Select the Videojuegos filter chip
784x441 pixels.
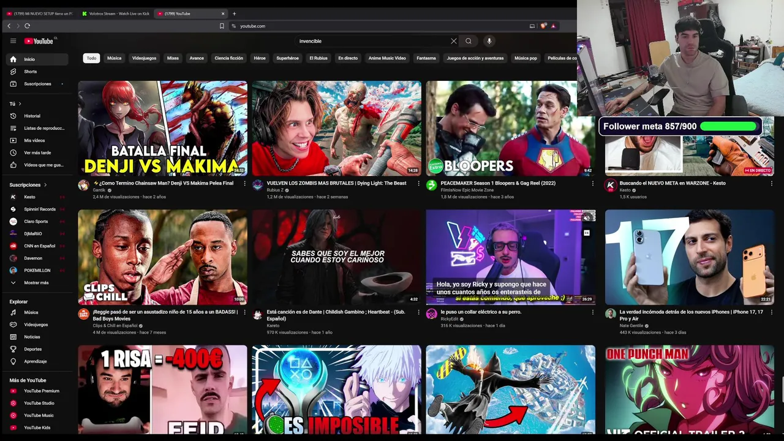pyautogui.click(x=144, y=58)
